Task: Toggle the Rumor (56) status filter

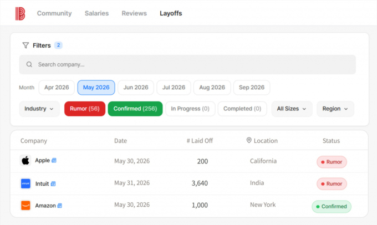Action: pos(85,109)
